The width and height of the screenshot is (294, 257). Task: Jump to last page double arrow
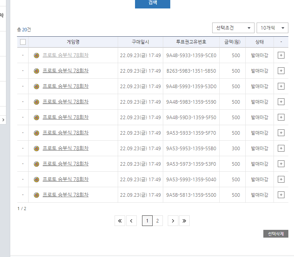[184, 221]
